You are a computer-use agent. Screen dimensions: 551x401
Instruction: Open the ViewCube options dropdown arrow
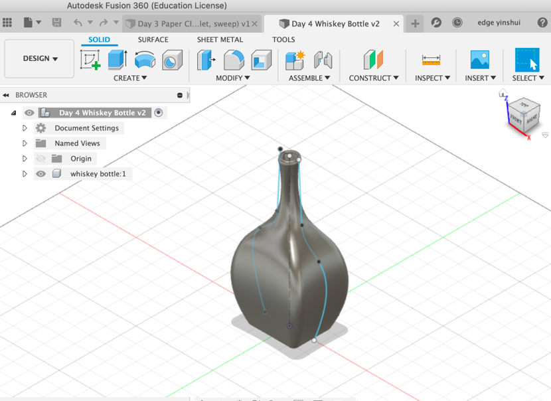pyautogui.click(x=545, y=135)
